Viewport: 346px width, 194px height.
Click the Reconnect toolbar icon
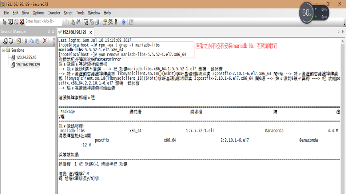click(x=16, y=21)
